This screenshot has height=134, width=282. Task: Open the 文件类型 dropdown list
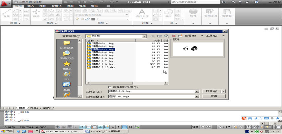tap(197, 96)
